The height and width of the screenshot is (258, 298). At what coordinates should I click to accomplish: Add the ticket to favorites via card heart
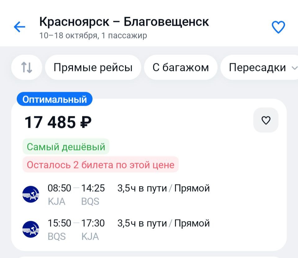(x=266, y=120)
